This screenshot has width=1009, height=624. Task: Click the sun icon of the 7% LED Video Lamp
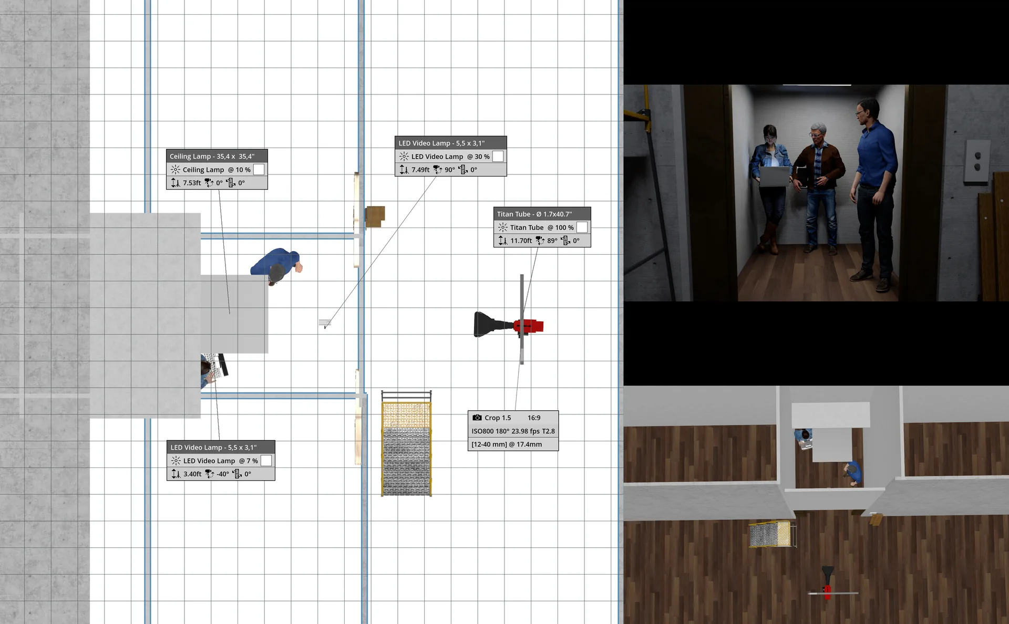coord(176,461)
